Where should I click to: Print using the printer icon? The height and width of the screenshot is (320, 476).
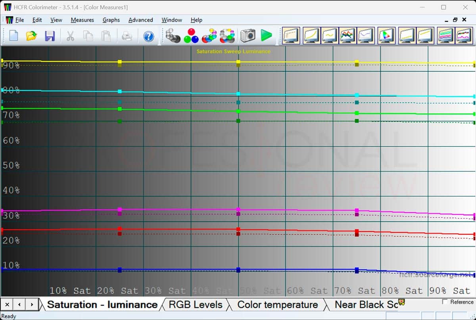(x=127, y=36)
